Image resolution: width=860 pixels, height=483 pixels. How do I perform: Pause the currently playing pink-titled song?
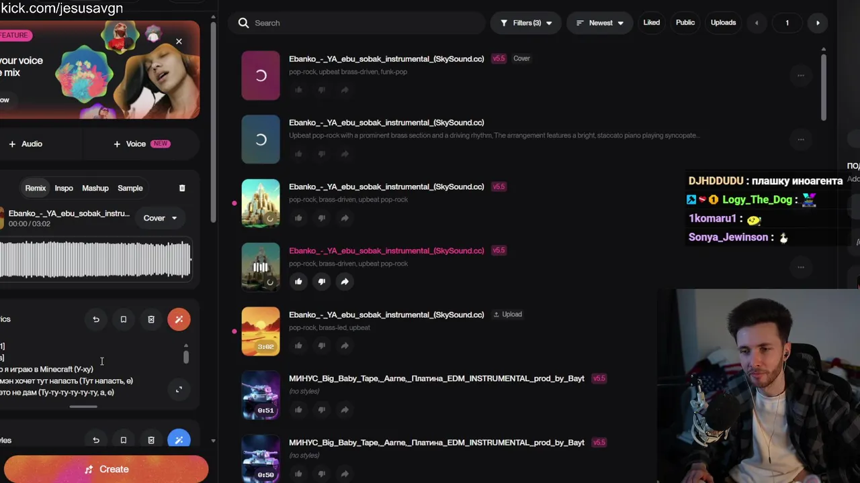261,267
